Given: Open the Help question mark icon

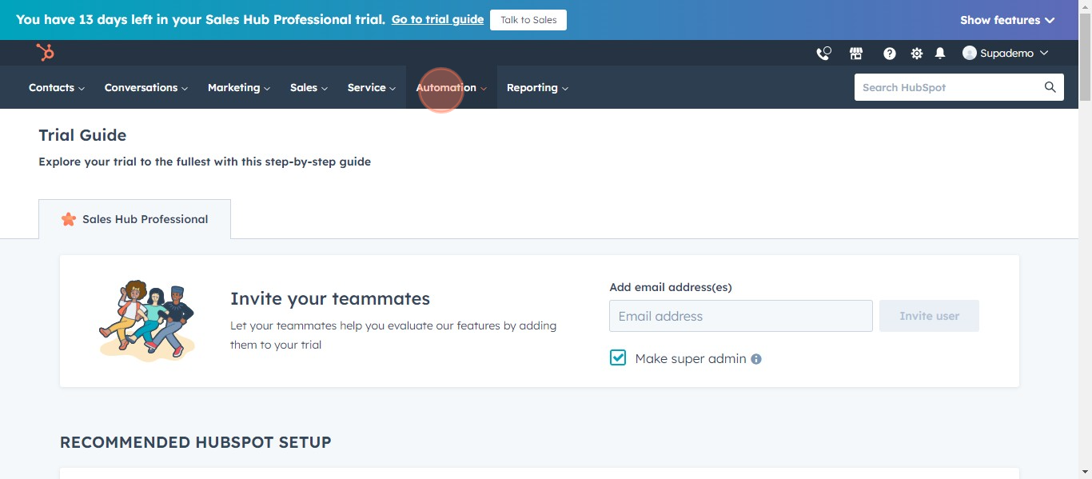Looking at the screenshot, I should tap(889, 54).
